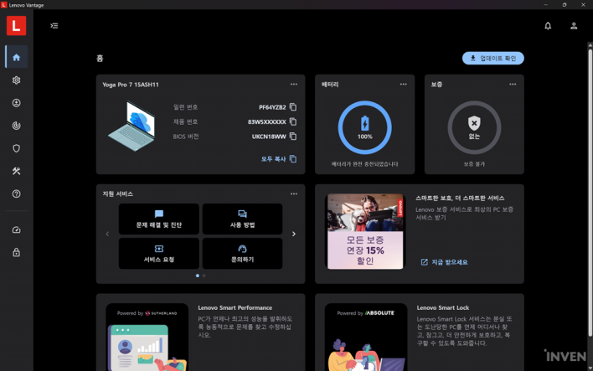The height and width of the screenshot is (371, 593).
Task: Click the red Lenovo L logo
Action: (x=16, y=26)
